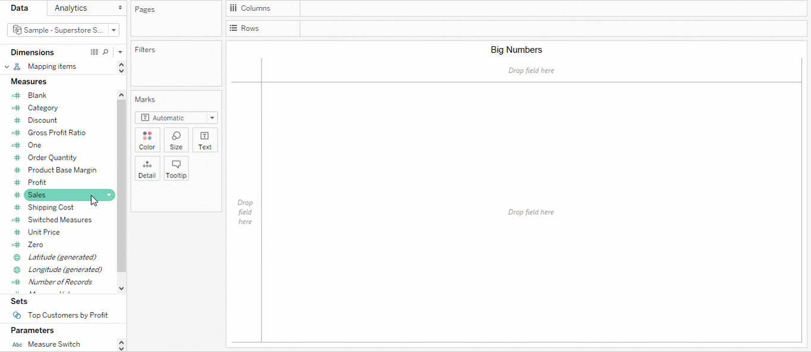Viewport: 811px width, 352px height.
Task: Click the View Data icon beside Dimensions
Action: (x=94, y=52)
